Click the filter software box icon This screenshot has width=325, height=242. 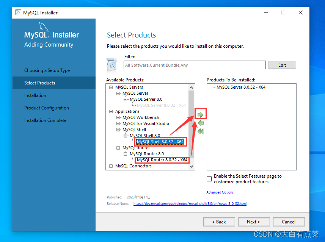click(x=112, y=65)
